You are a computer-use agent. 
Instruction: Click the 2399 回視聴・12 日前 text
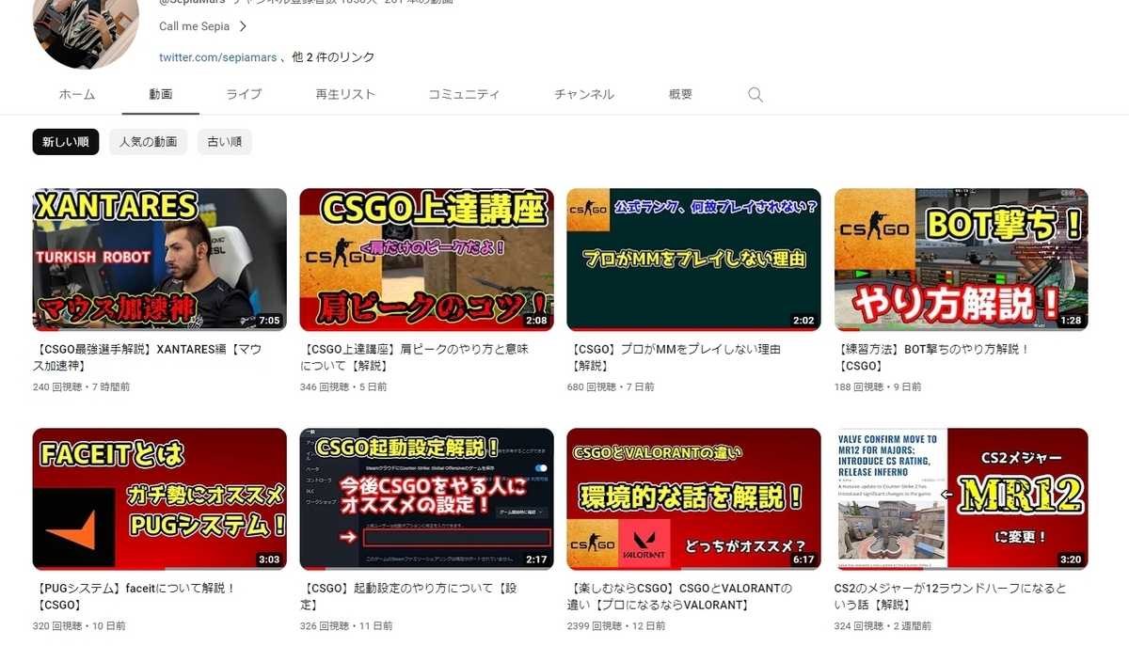click(x=616, y=625)
